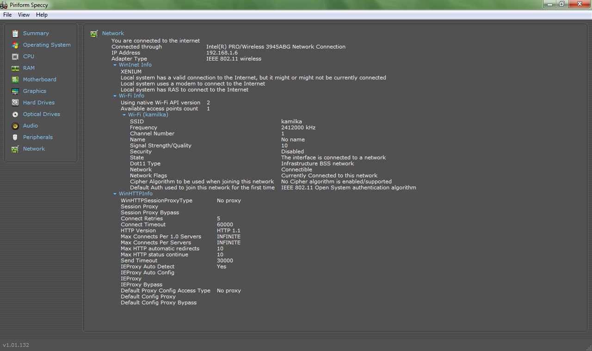Collapse the WinInet Info section
The width and height of the screenshot is (592, 351).
115,65
